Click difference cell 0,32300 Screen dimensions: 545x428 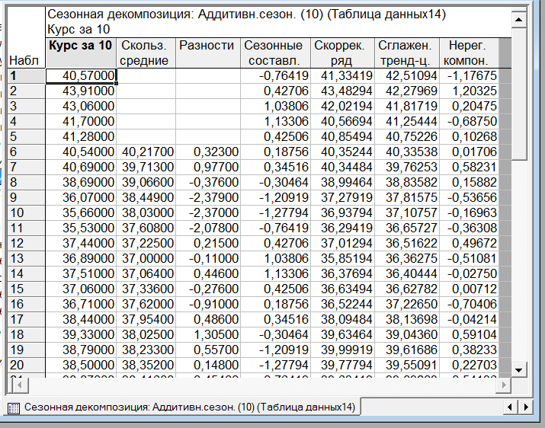coord(208,152)
